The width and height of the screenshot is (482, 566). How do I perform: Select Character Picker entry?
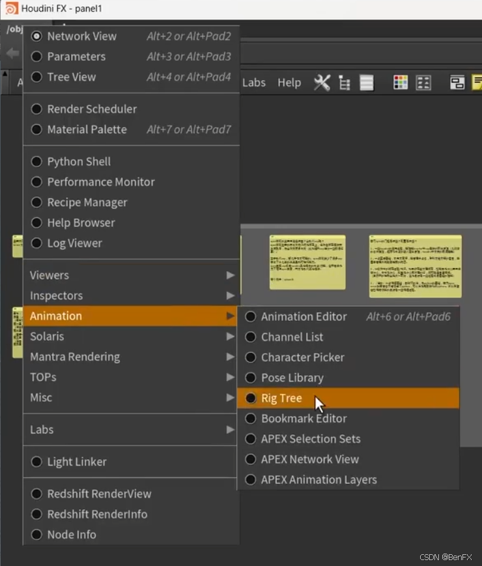[348, 357]
